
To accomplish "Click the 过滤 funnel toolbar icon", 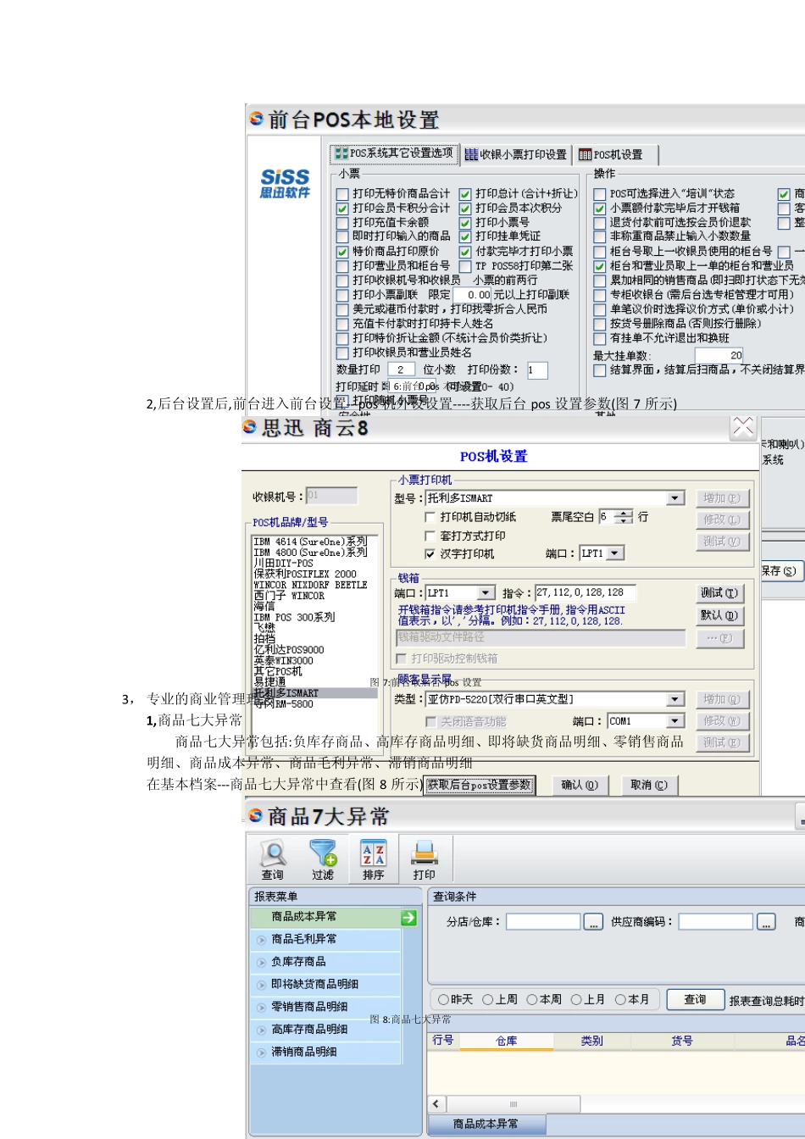I will (x=323, y=853).
